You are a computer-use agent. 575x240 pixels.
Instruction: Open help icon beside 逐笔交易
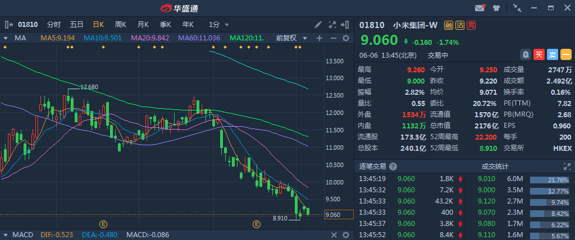[393, 167]
